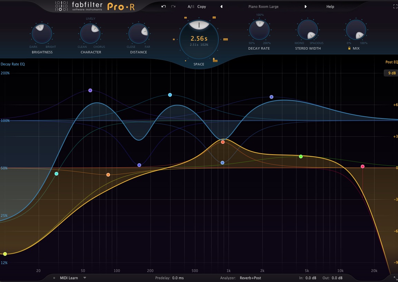Enable MIDI Learn in the bottom bar
The width and height of the screenshot is (398, 282).
click(69, 278)
